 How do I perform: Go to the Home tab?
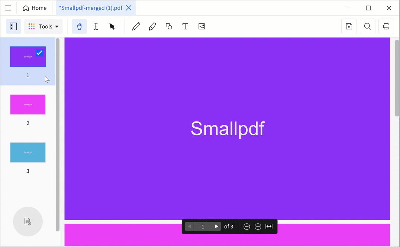(35, 8)
